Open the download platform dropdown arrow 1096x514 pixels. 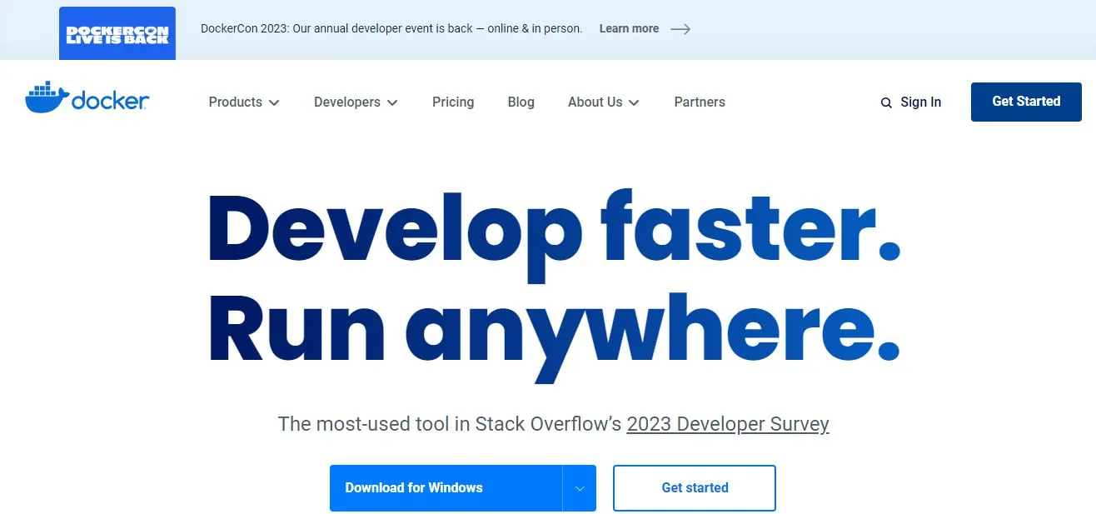[x=580, y=488]
